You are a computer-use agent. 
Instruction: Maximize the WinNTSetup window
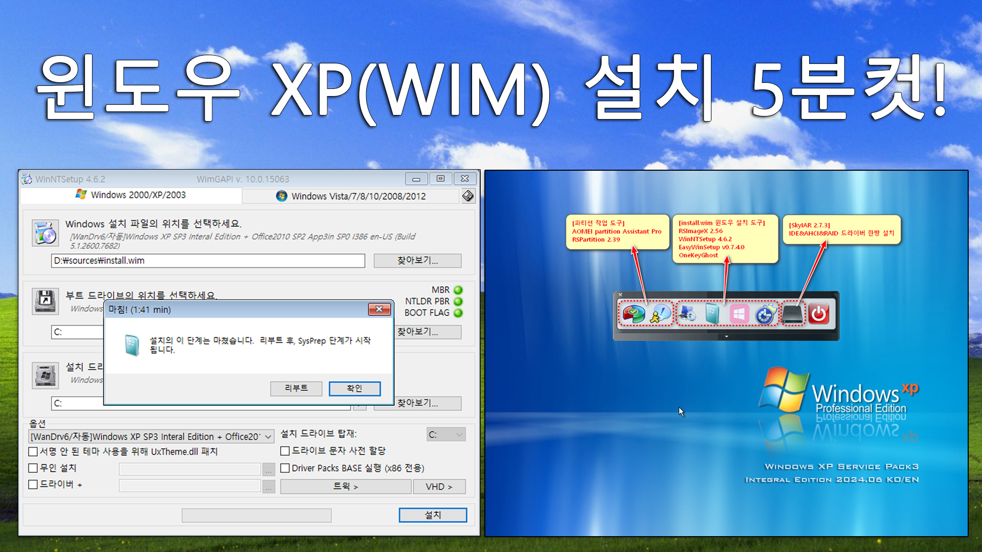click(x=440, y=178)
